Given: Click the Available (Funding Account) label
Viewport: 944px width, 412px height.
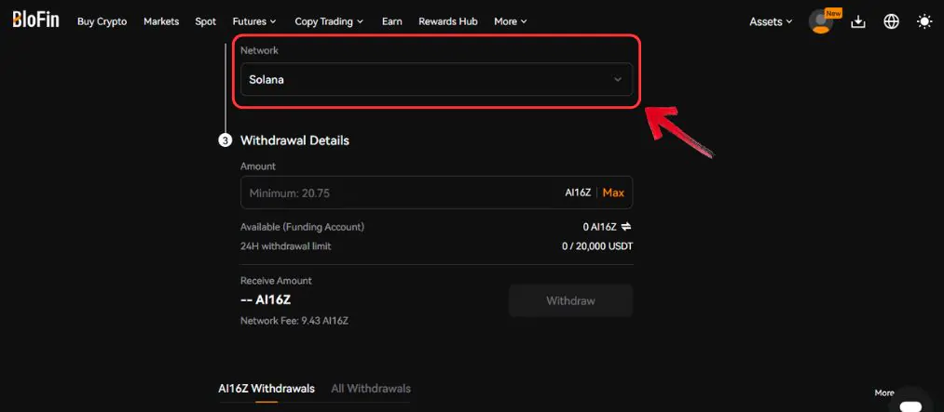Looking at the screenshot, I should click(302, 227).
